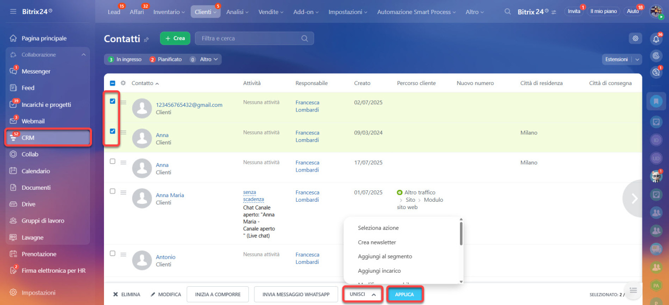Click the green Crea button
The height and width of the screenshot is (305, 669).
(x=175, y=38)
